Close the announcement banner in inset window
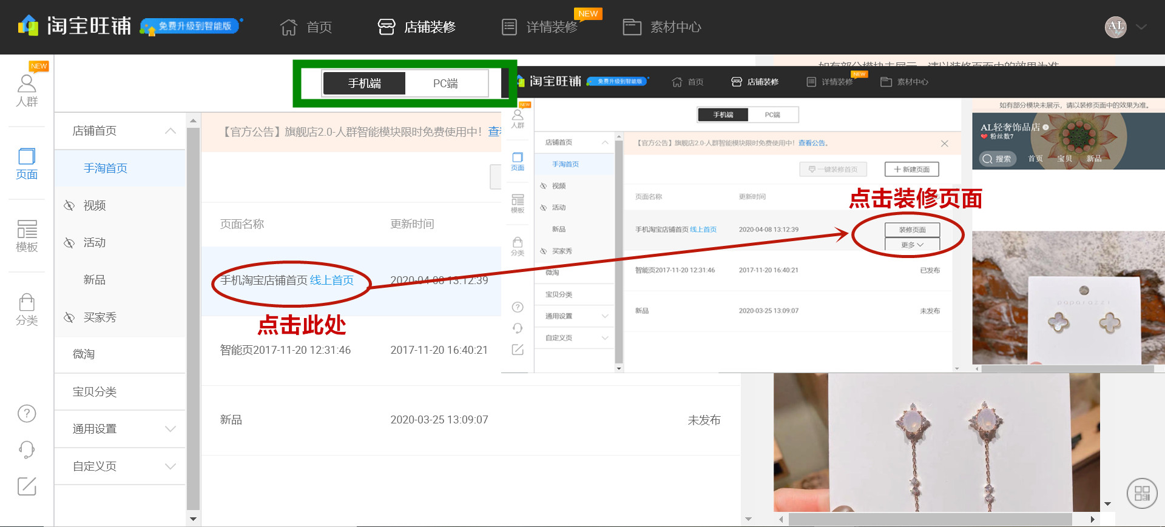Viewport: 1165px width, 527px height. [944, 144]
